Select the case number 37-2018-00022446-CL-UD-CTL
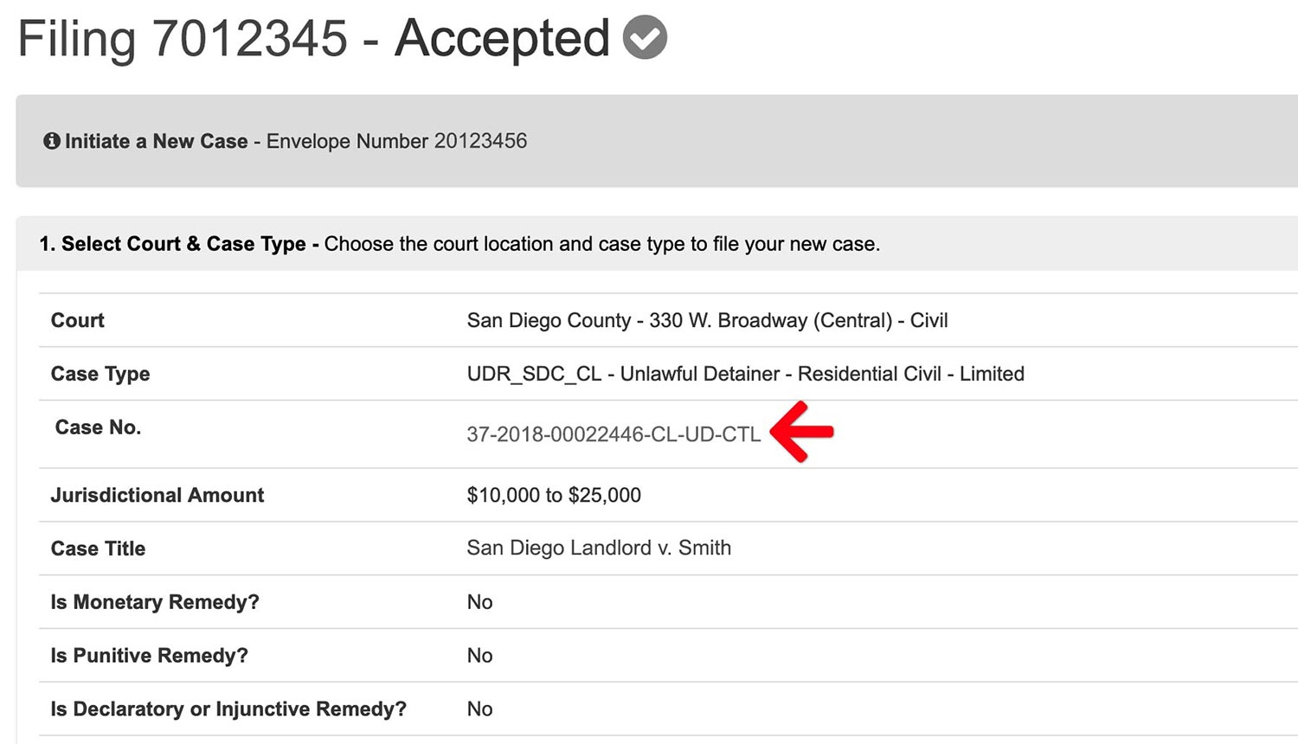 pyautogui.click(x=614, y=434)
